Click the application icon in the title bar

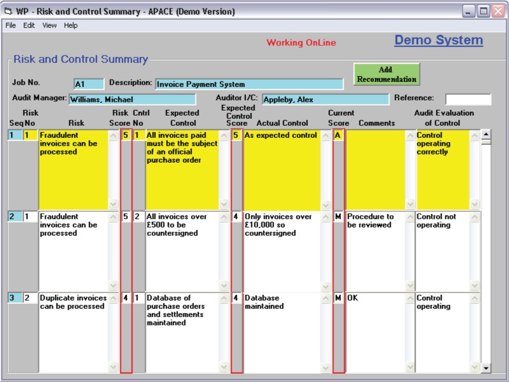[9, 11]
